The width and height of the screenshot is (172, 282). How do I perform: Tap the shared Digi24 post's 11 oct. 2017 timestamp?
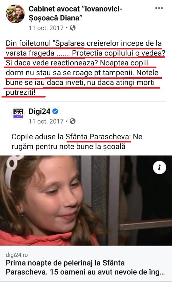46,121
